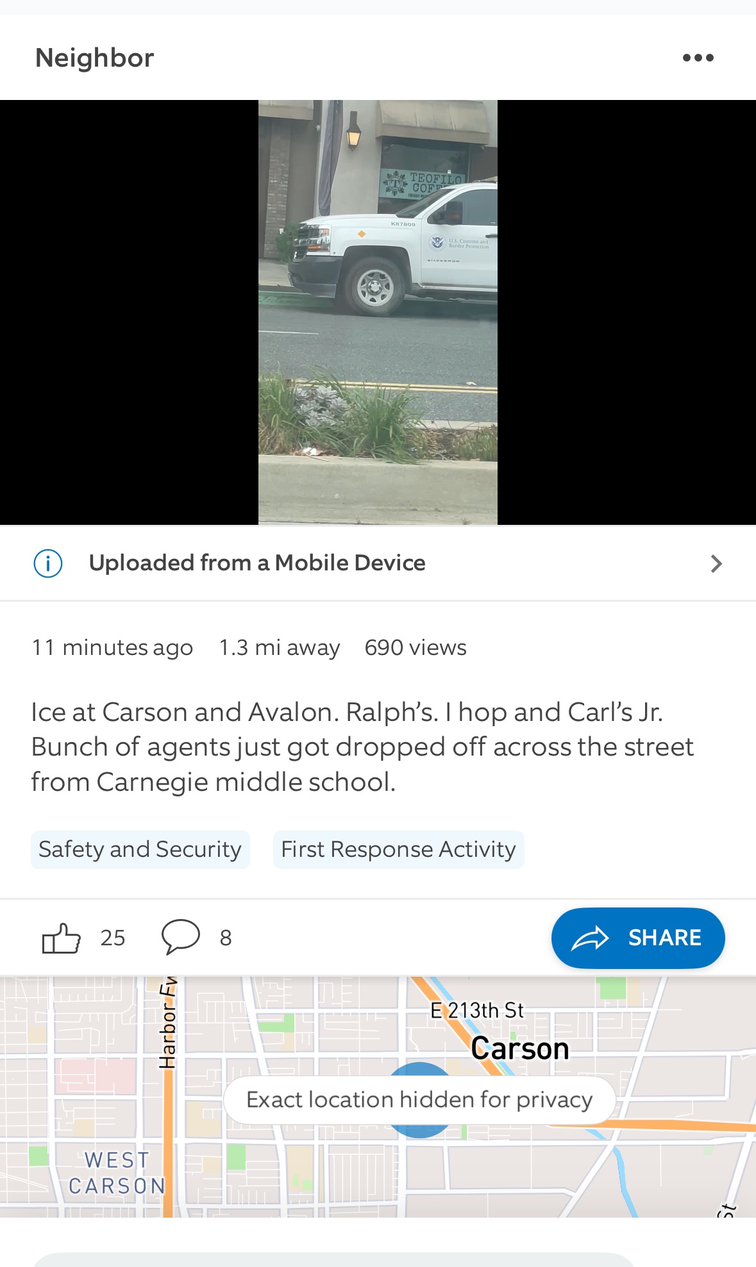This screenshot has height=1267, width=756.
Task: Tap the 690 views text
Action: [416, 647]
